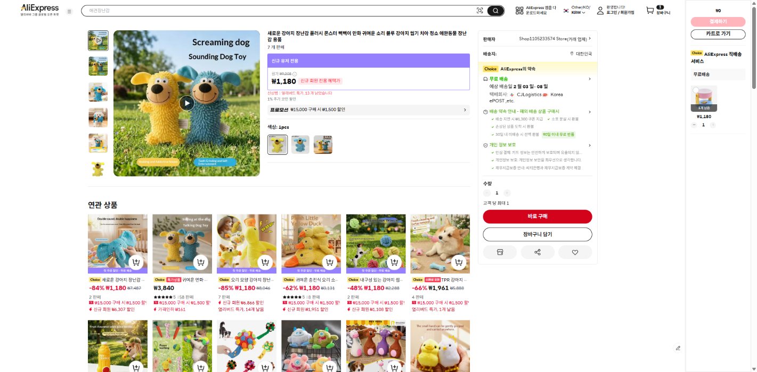Play the product video on main image
The width and height of the screenshot is (757, 372).
(186, 103)
